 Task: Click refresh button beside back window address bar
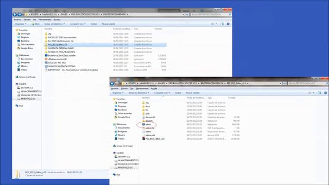coord(187,14)
